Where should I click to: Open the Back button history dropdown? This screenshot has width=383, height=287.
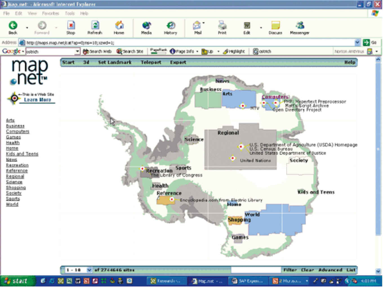click(27, 28)
